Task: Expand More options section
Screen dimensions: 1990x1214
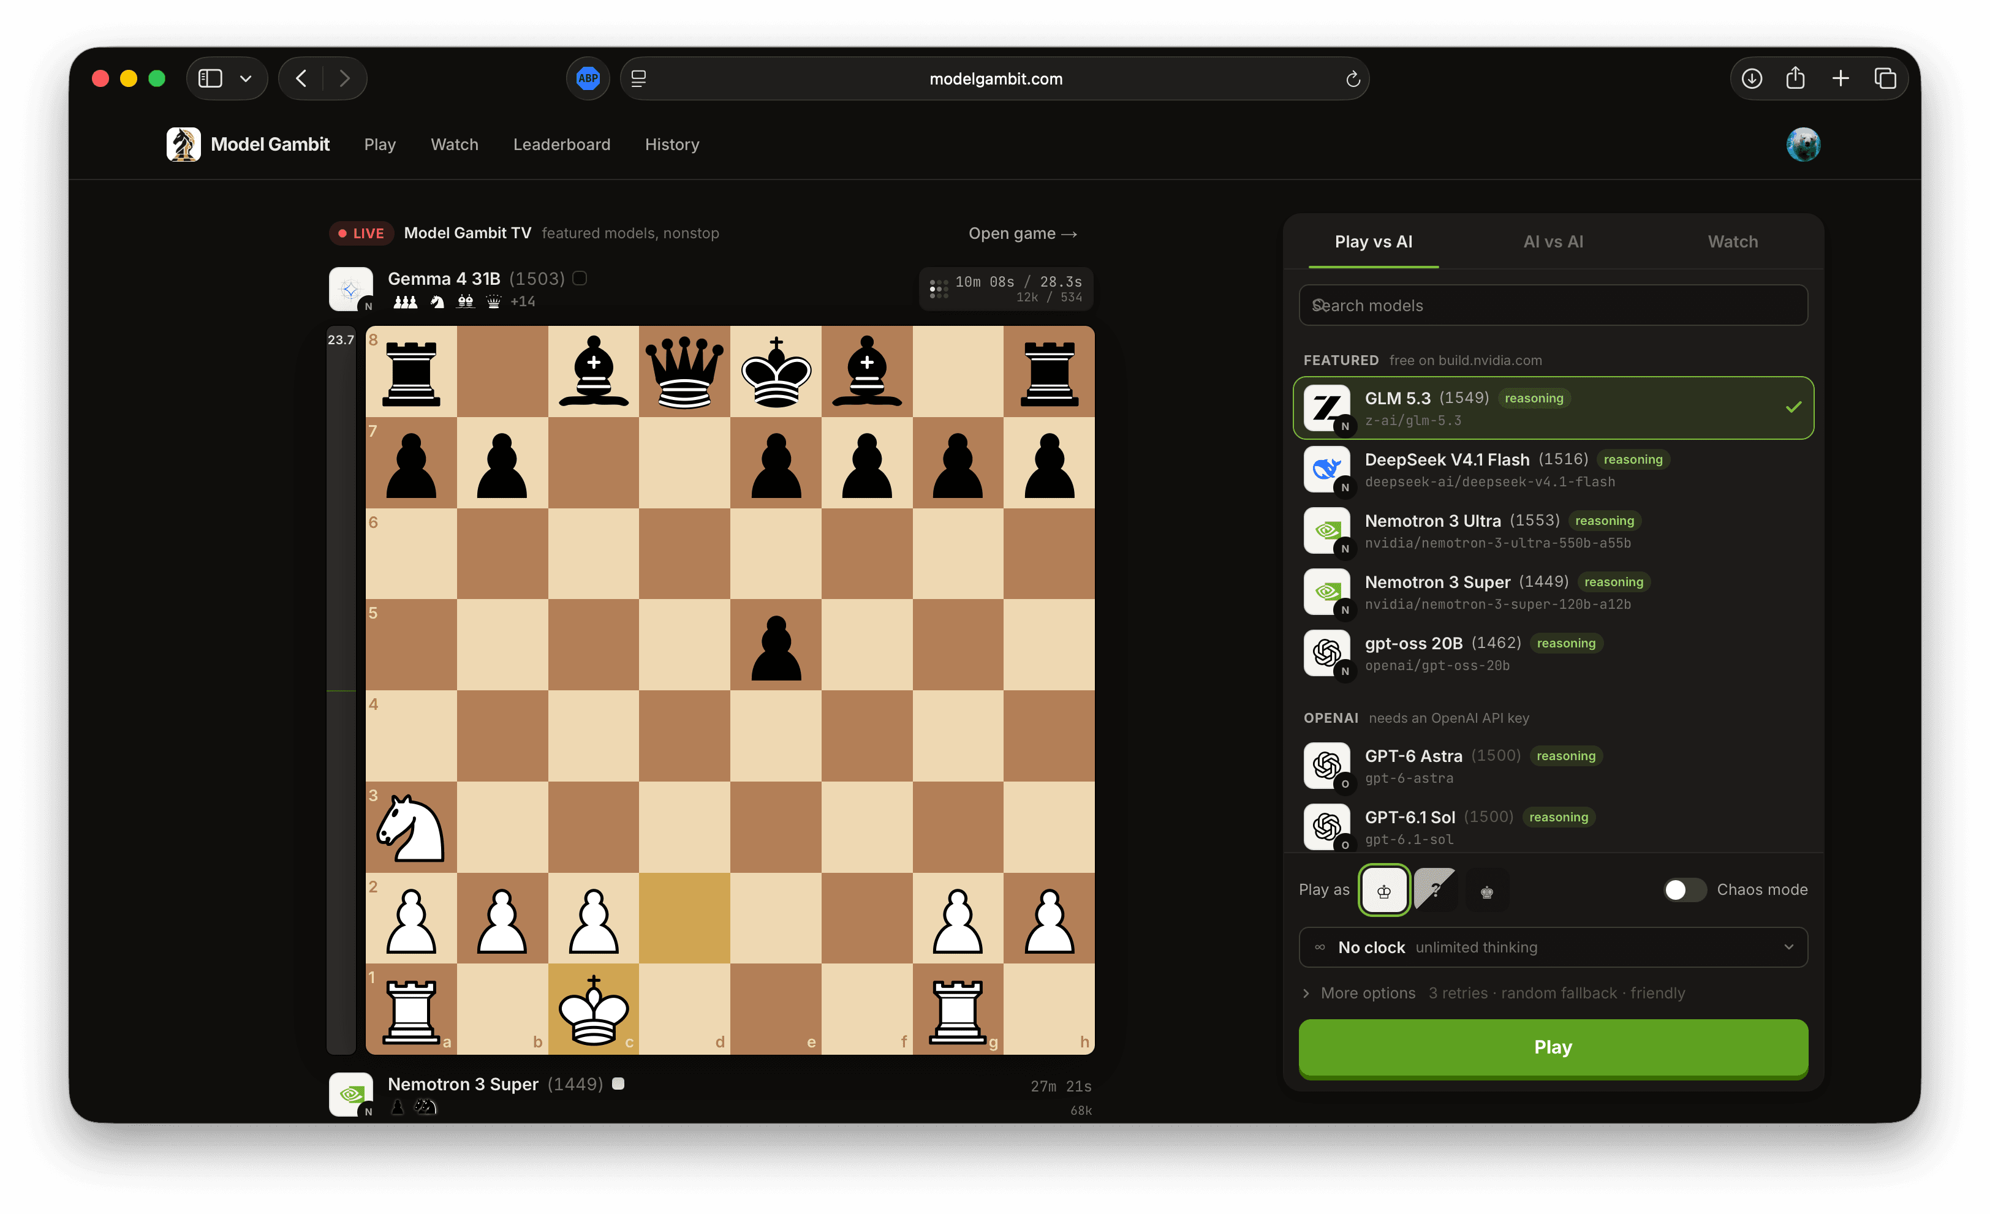Action: [x=1368, y=993]
